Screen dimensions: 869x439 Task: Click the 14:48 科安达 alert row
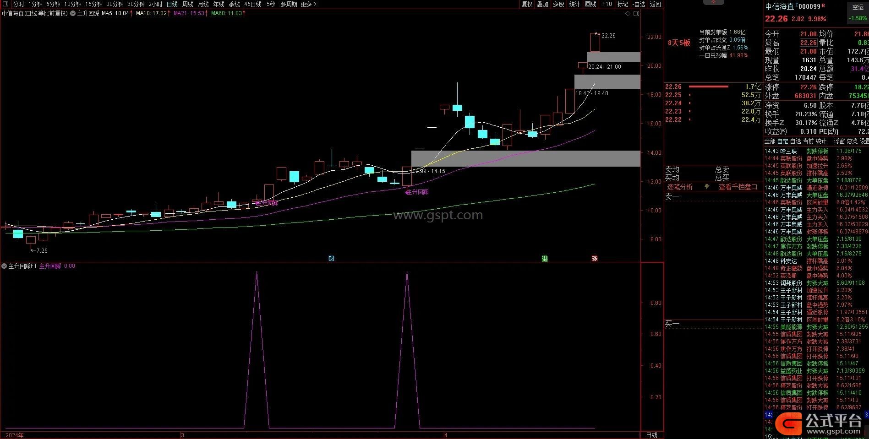coord(816,261)
